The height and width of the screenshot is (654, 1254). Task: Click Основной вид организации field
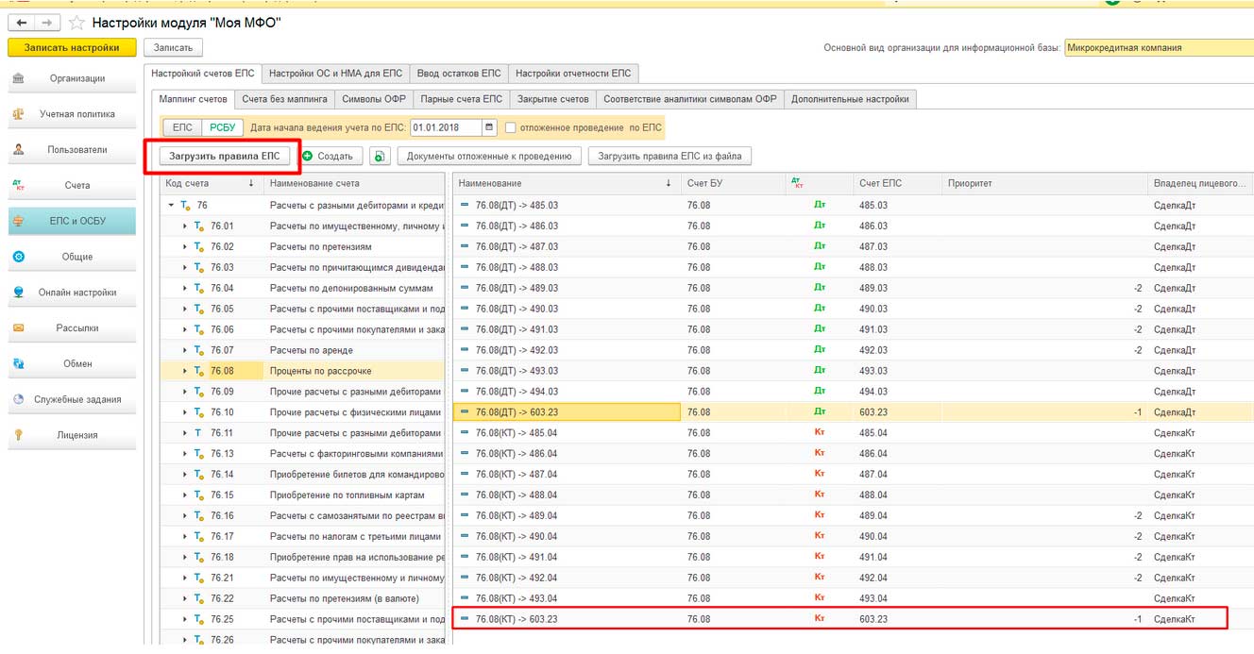click(1159, 47)
